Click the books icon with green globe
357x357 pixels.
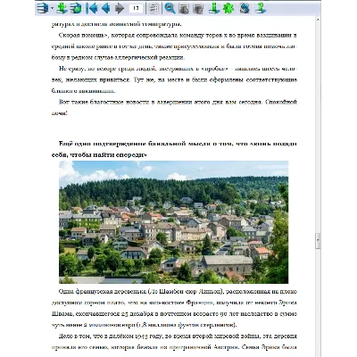[x=76, y=8]
